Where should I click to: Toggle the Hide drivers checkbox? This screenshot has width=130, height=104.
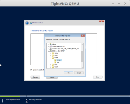(31, 70)
